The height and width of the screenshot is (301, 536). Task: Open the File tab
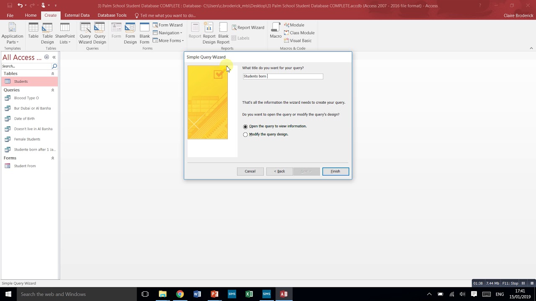10,15
